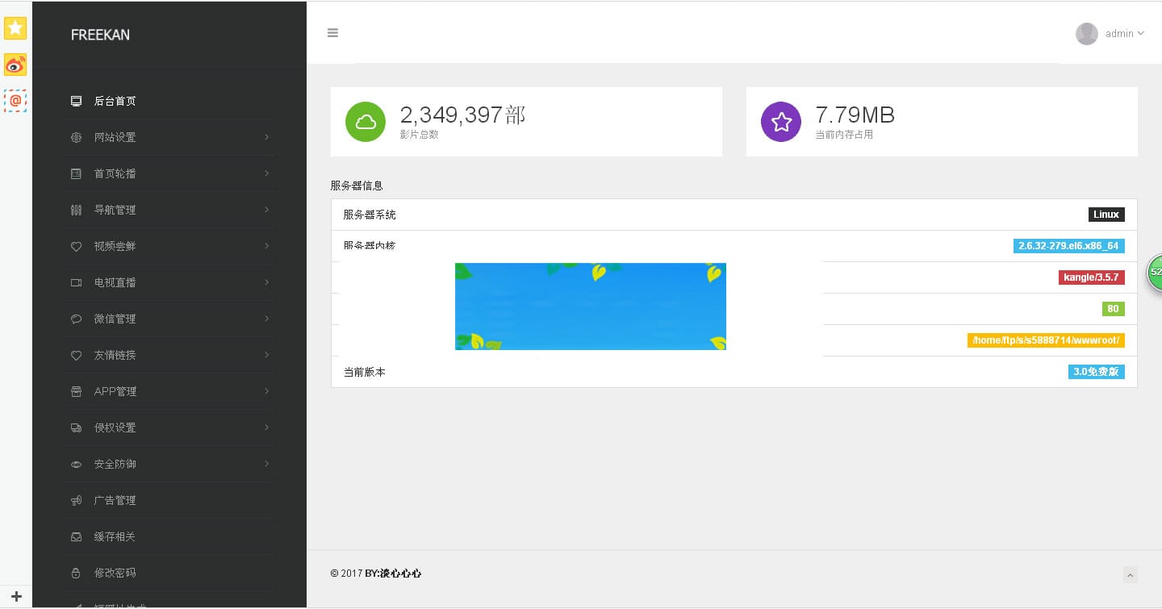Expand the APP管理 submenu chevron
This screenshot has width=1162, height=609.
pos(266,391)
